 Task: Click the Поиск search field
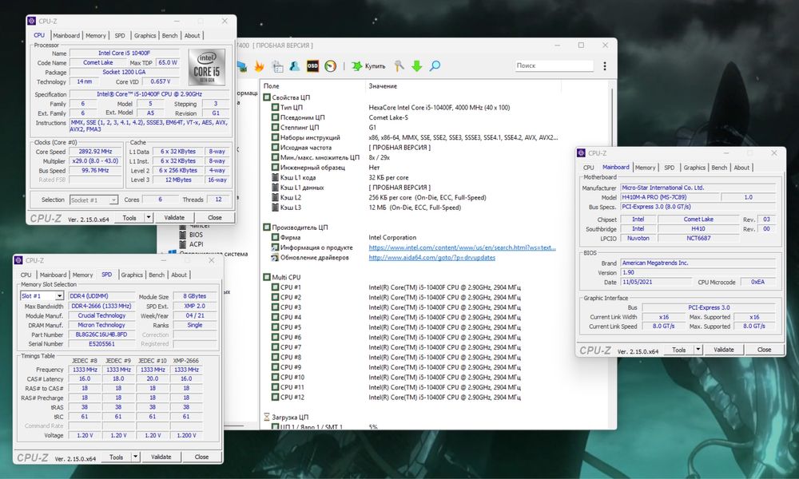[553, 65]
